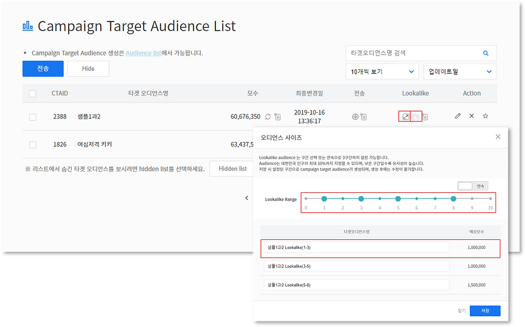Screen dimensions: 525x327
Task: Click the Lookalike column header
Action: pos(415,93)
